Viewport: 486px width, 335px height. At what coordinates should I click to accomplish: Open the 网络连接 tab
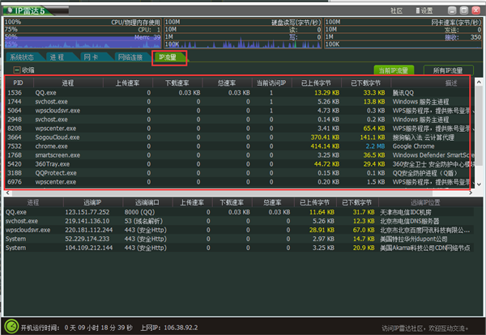(x=130, y=57)
